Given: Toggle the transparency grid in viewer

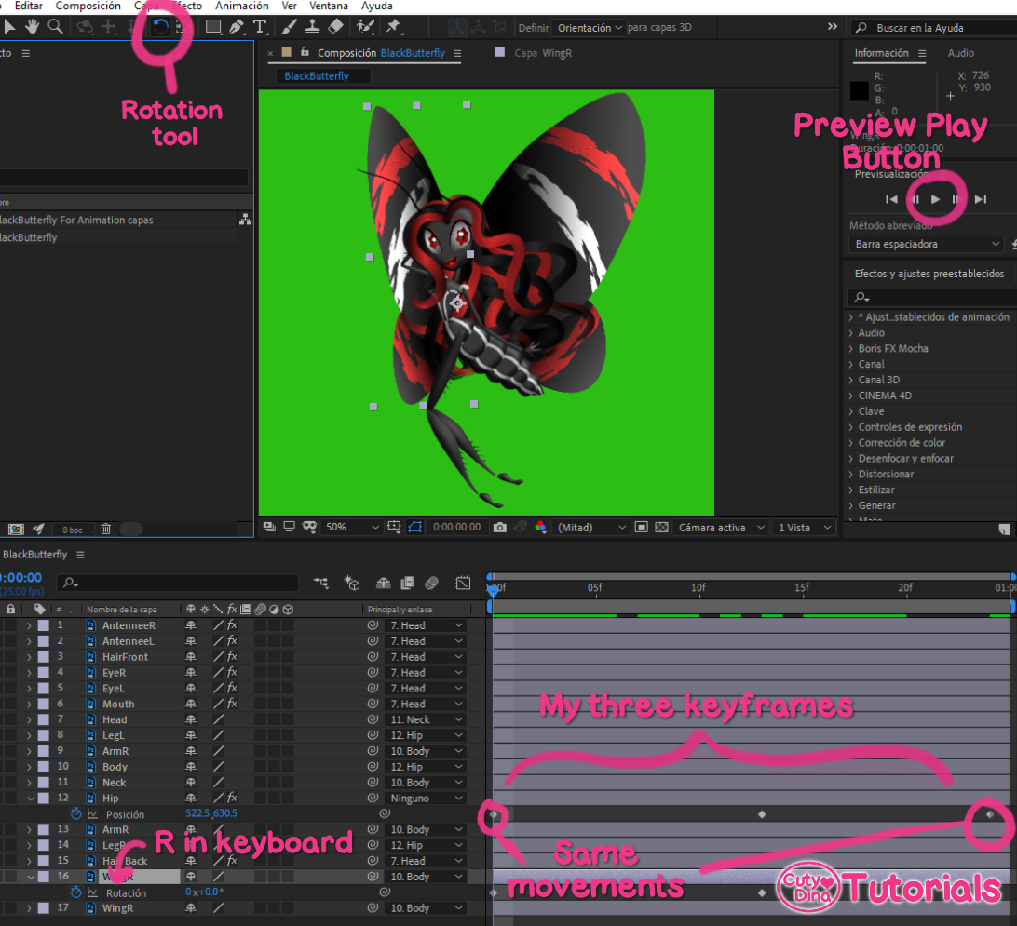Looking at the screenshot, I should [661, 527].
